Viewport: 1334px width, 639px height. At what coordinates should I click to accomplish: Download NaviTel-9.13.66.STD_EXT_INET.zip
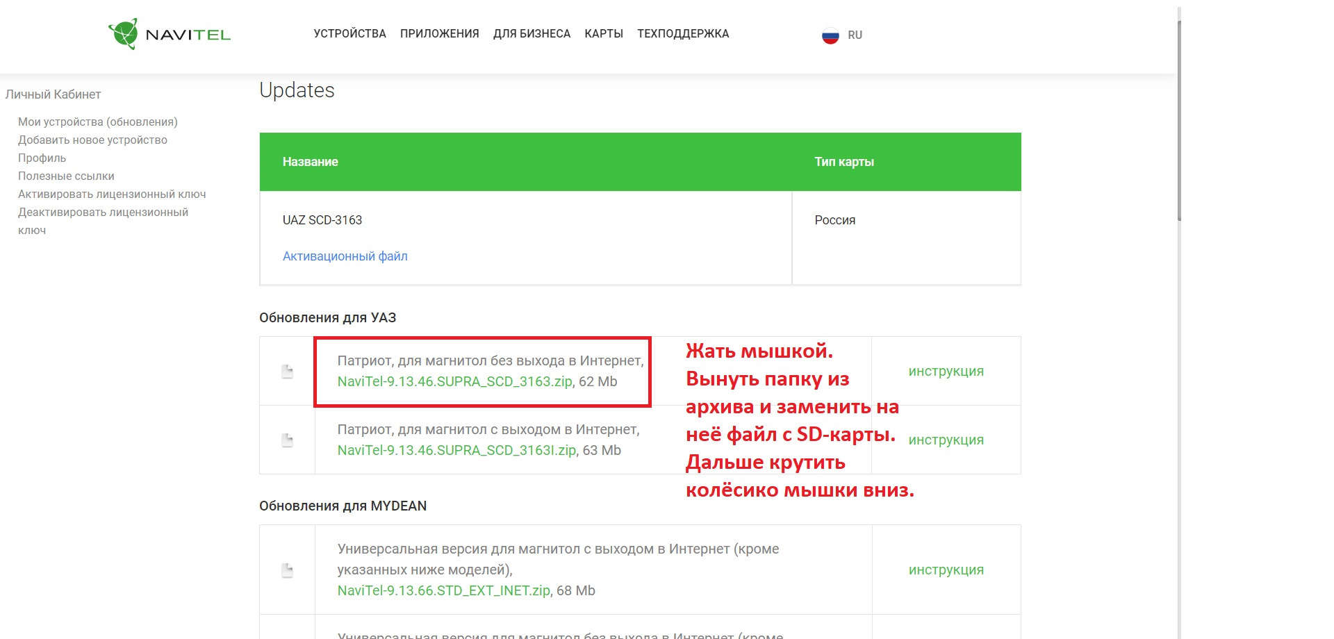click(444, 590)
